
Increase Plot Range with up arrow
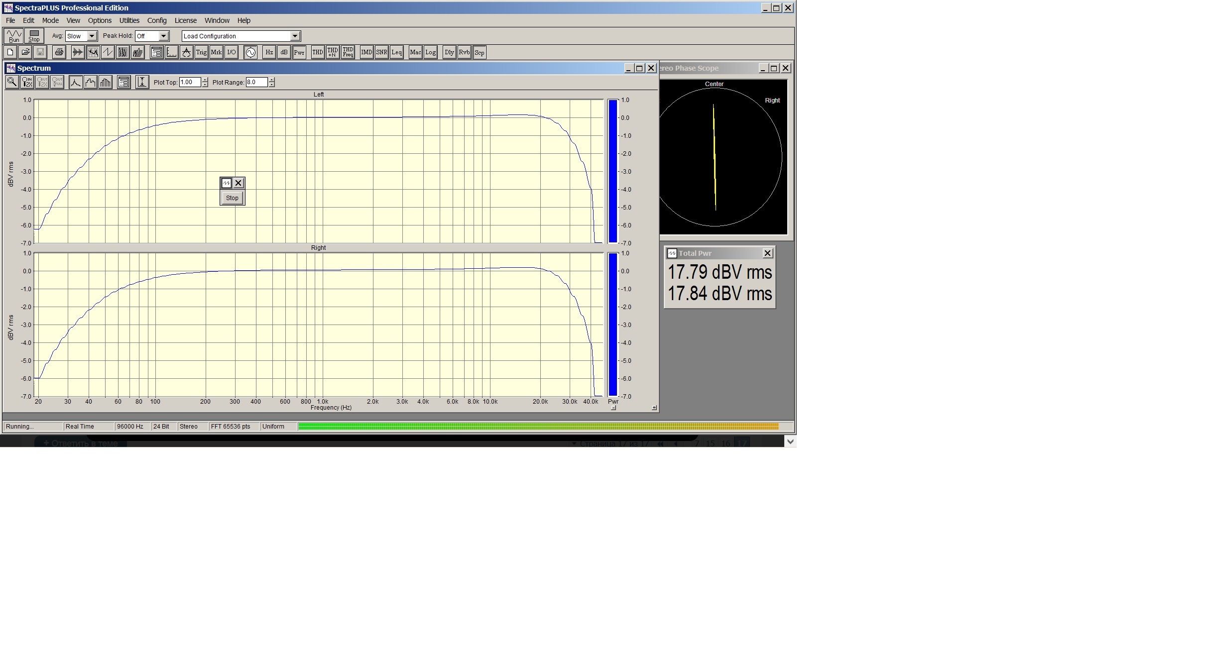click(271, 80)
